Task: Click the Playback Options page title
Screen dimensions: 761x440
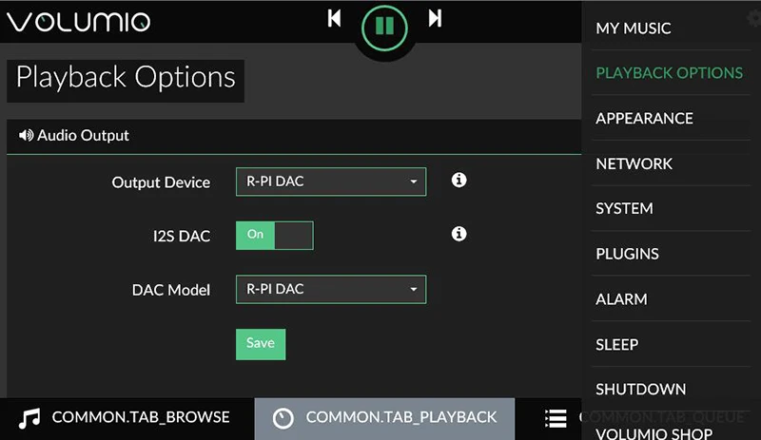Action: pyautogui.click(x=126, y=78)
